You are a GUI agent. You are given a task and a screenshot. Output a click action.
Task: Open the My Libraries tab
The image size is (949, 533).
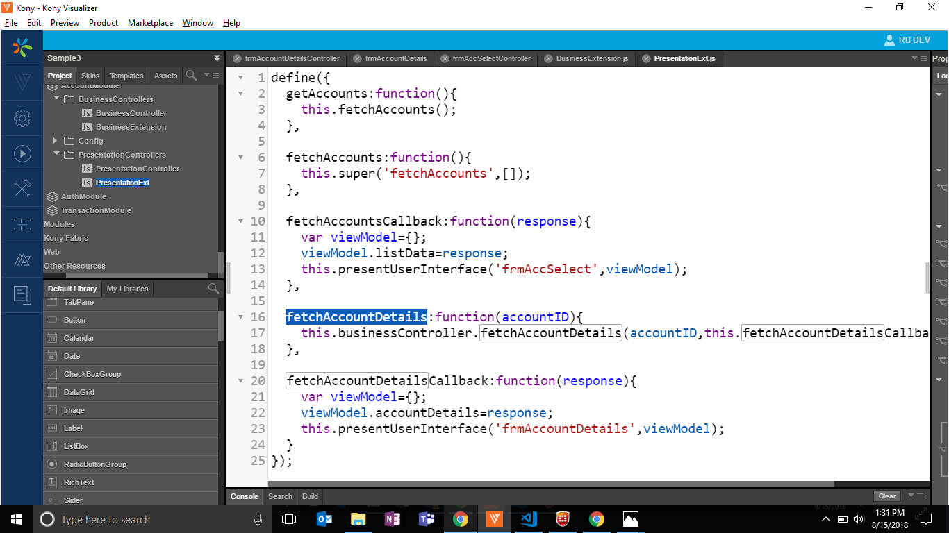click(x=127, y=289)
